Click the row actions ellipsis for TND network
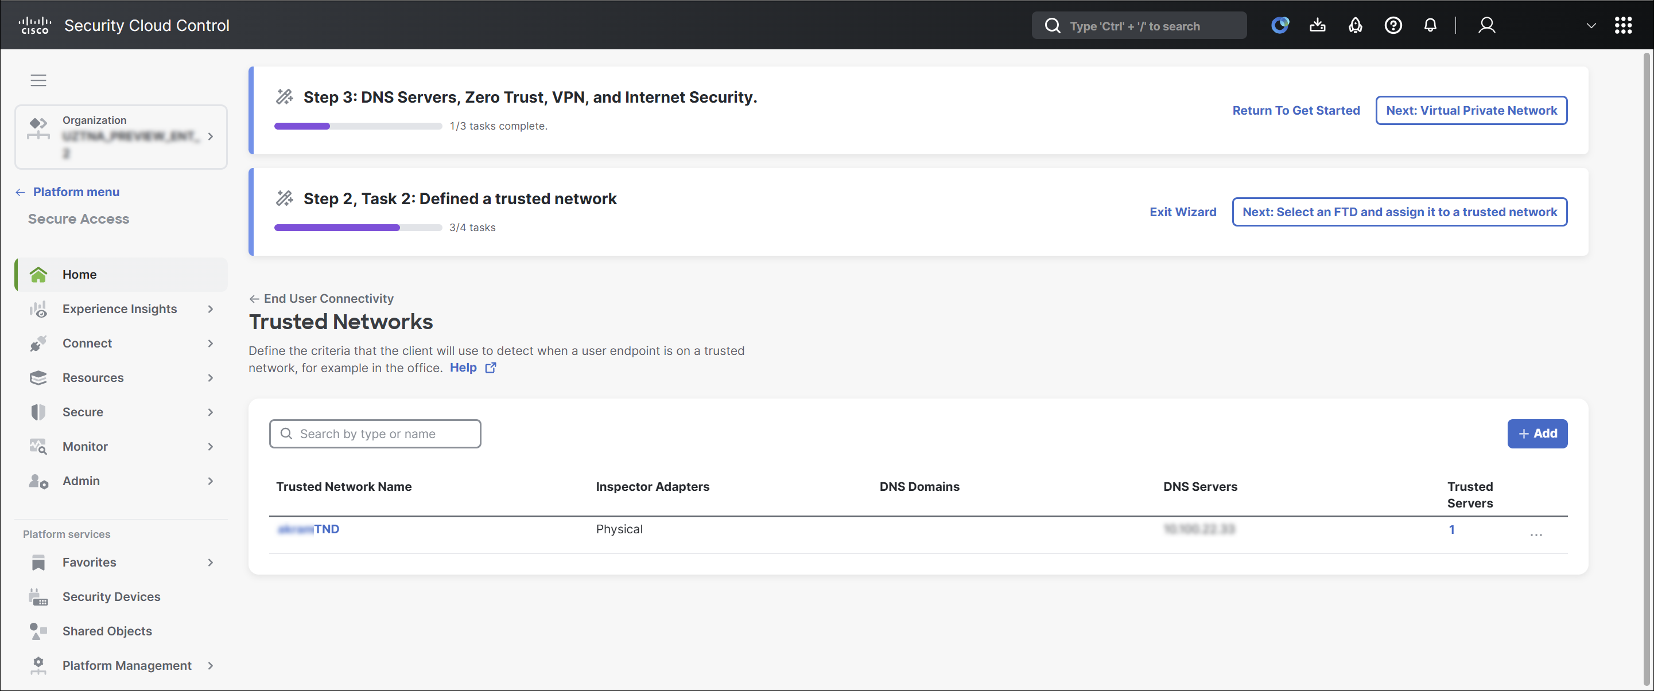Image resolution: width=1654 pixels, height=691 pixels. pyautogui.click(x=1536, y=535)
